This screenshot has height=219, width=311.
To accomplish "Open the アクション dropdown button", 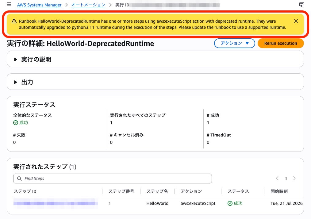I will 234,43.
